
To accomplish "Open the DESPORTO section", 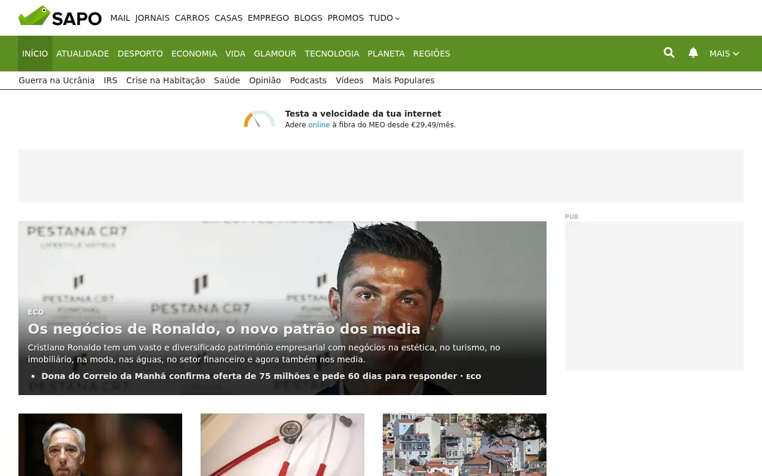I will 140,54.
